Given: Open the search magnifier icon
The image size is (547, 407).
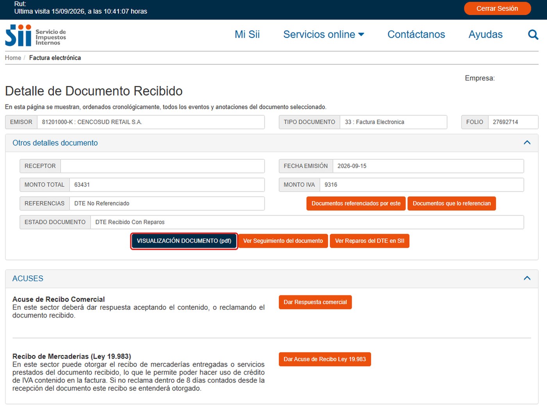Looking at the screenshot, I should coord(533,35).
